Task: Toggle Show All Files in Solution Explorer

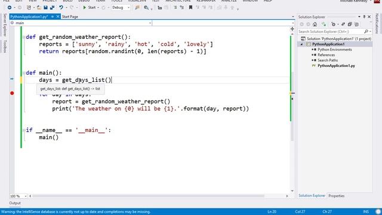Action: pos(356,24)
